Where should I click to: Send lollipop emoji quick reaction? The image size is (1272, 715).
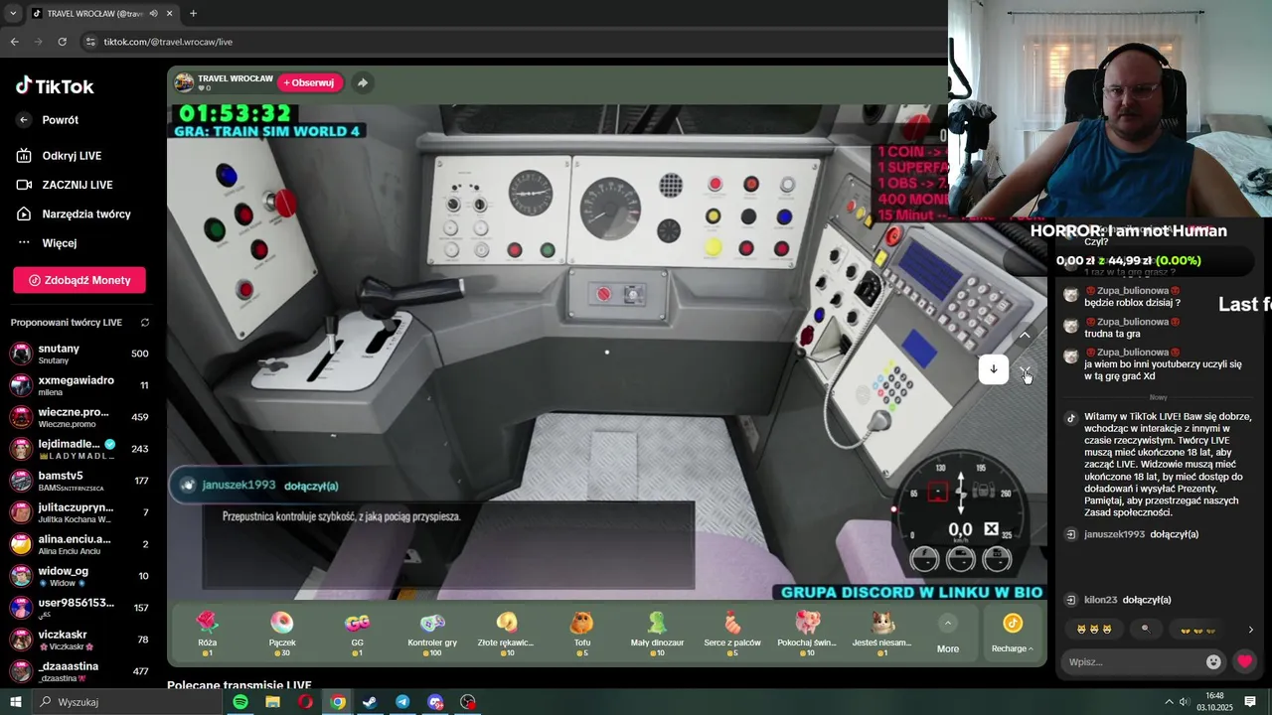tap(1145, 630)
